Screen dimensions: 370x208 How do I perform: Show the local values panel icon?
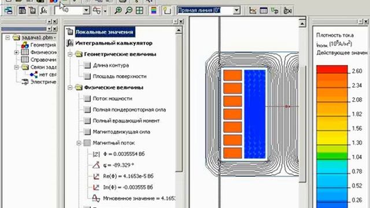(22, 10)
